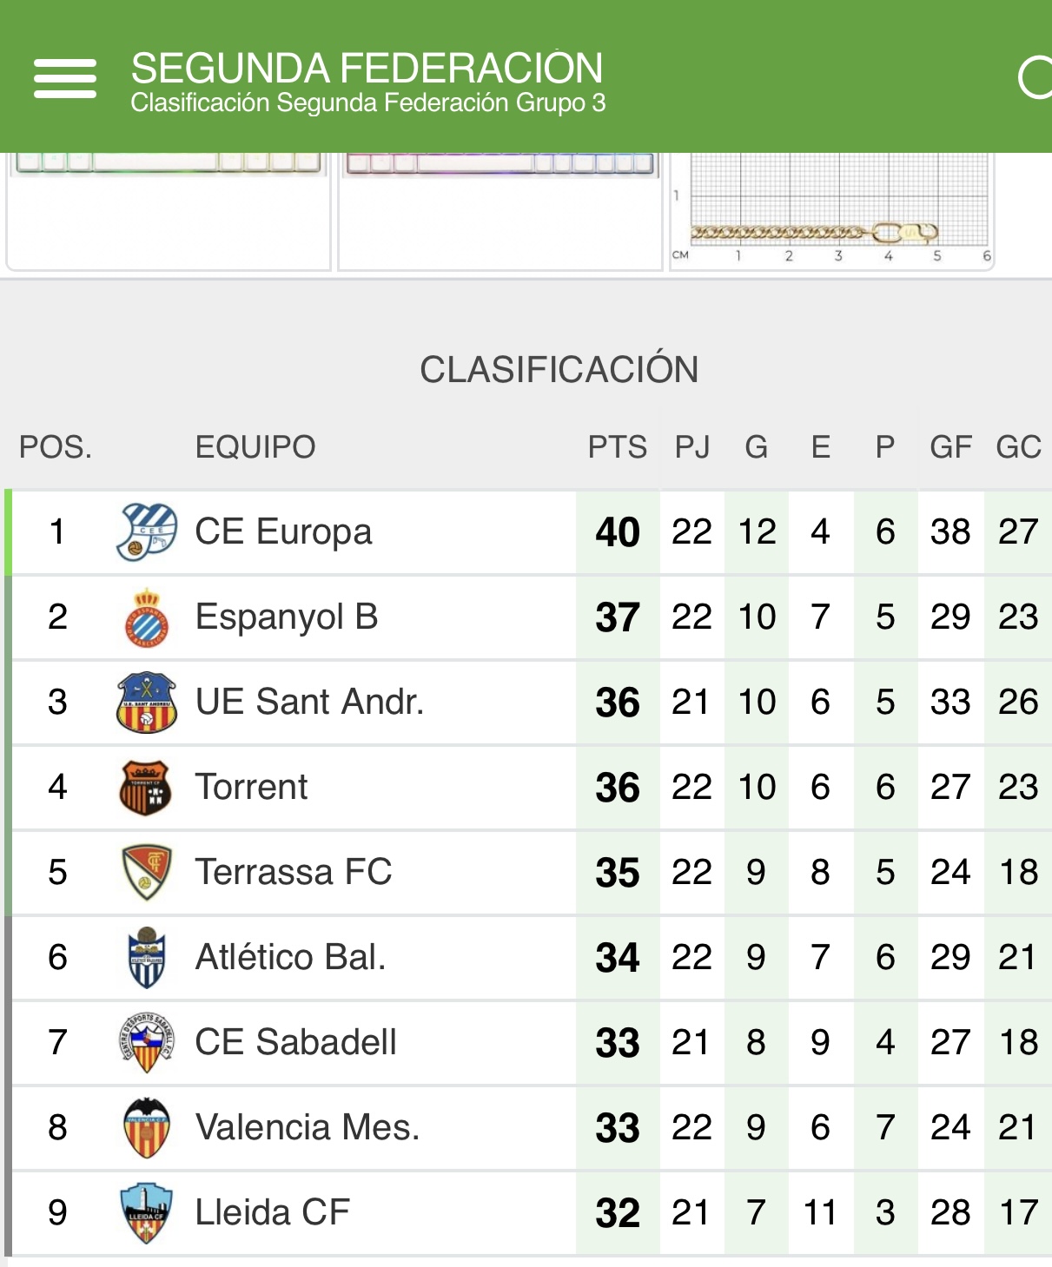The height and width of the screenshot is (1267, 1052).
Task: Sort by the PTS column header
Action: (x=618, y=447)
